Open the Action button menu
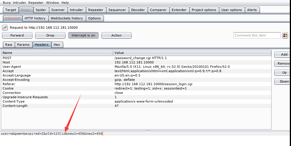 pos(116,35)
